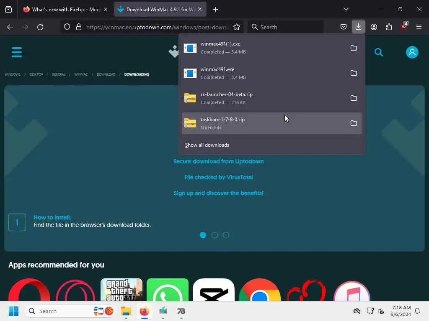Open Grand Theft Auto IV recommended app

[121, 290]
